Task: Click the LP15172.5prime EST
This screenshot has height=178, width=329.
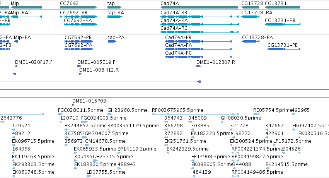Action: coord(274,145)
